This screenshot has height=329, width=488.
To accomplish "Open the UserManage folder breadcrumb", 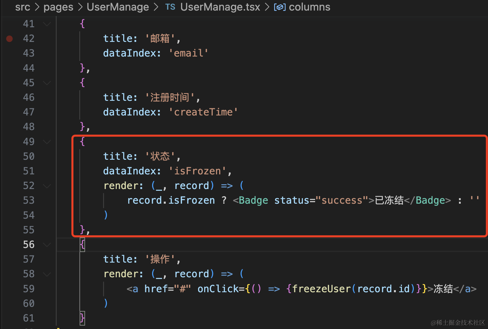I will 118,7.
